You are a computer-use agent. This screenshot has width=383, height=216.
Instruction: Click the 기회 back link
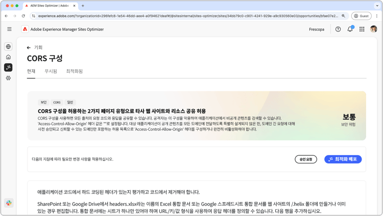(38, 47)
